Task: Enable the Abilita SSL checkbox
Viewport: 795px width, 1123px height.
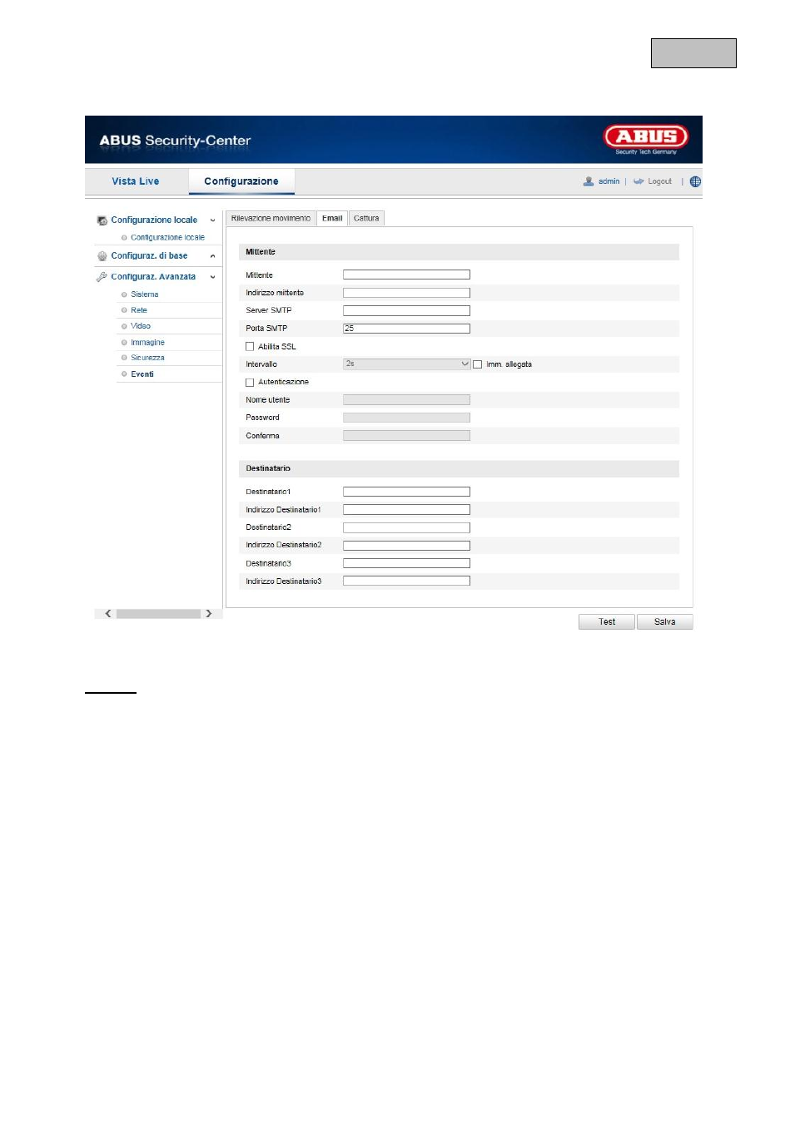Action: pyautogui.click(x=250, y=347)
